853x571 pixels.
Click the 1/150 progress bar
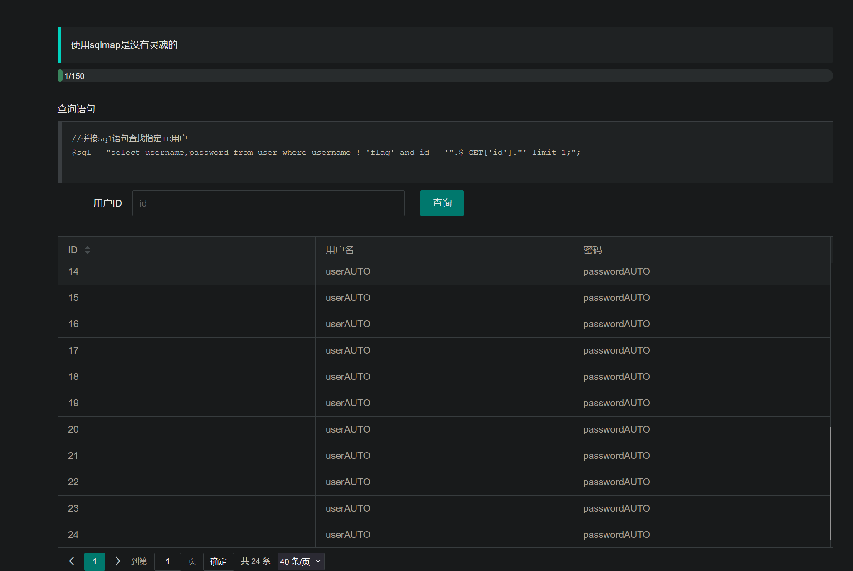click(x=445, y=76)
